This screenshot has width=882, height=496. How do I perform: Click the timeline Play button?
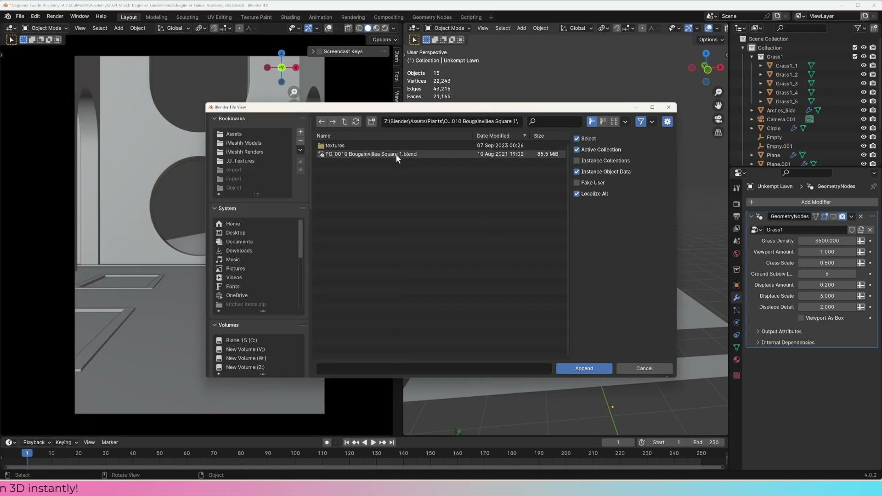(x=373, y=443)
